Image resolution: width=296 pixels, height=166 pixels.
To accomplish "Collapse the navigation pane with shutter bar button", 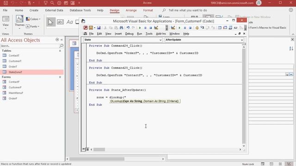I will 62,40.
